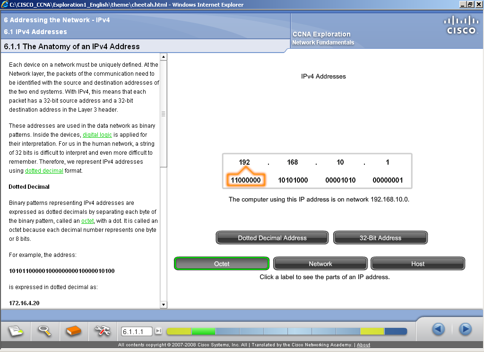The width and height of the screenshot is (484, 352).
Task: Click the binary octet 10101000
Action: 293,180
